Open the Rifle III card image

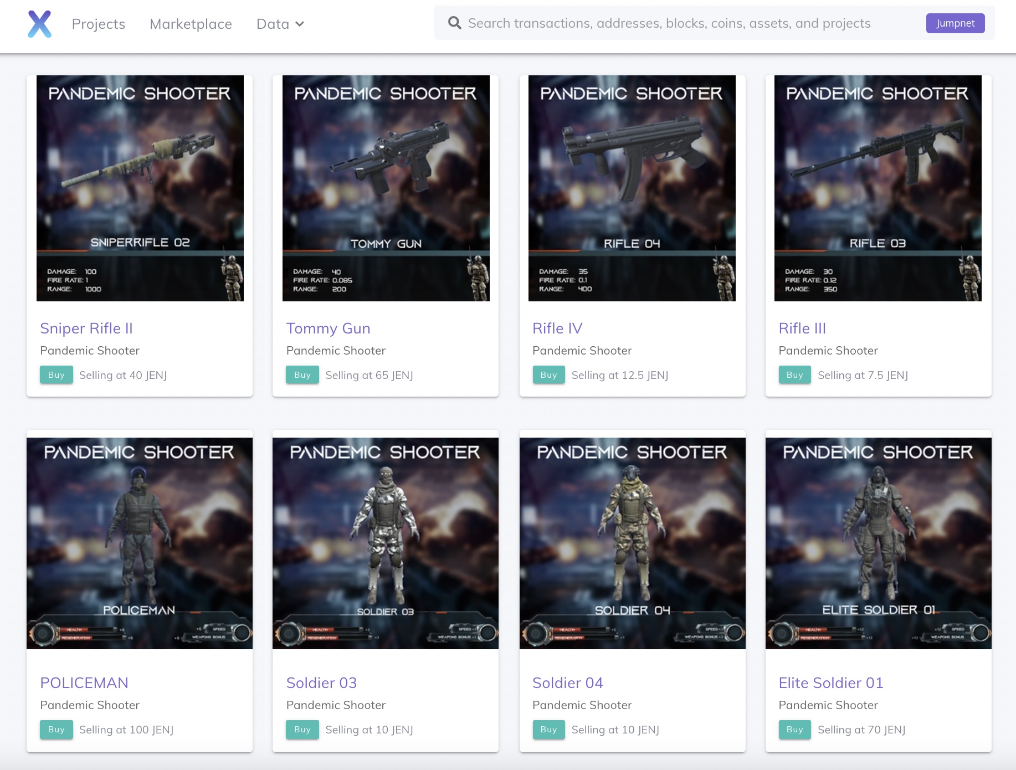(x=878, y=188)
